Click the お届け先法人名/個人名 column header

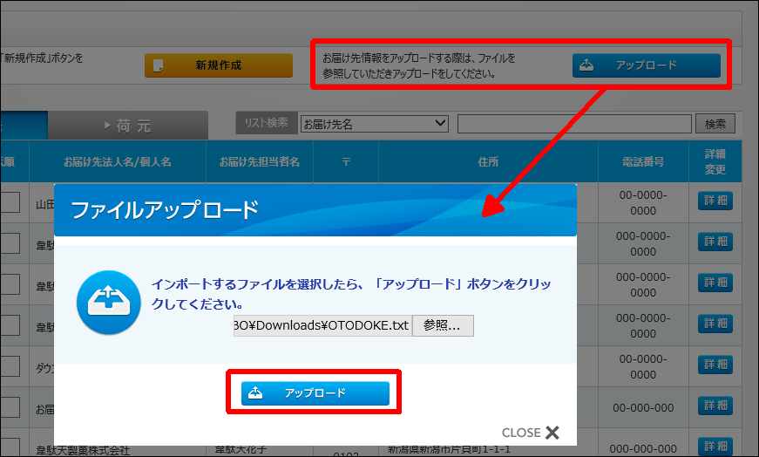point(117,161)
